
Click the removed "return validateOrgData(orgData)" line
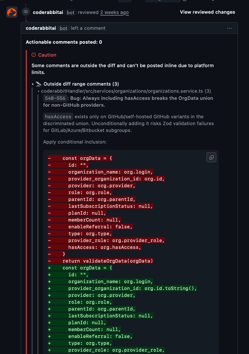[108, 261]
